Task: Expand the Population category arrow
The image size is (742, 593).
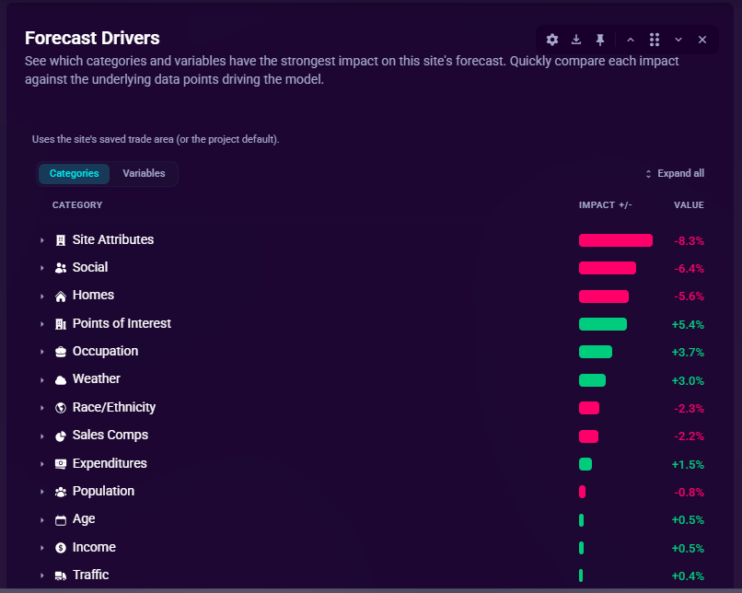Action: [42, 492]
